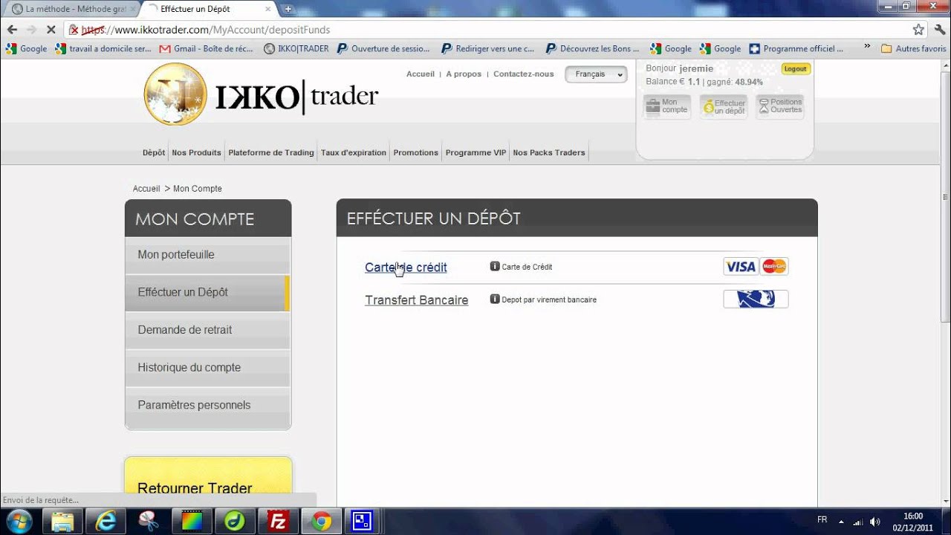Click Retourner Trader yellow button
This screenshot has height=535, width=951.
[208, 481]
